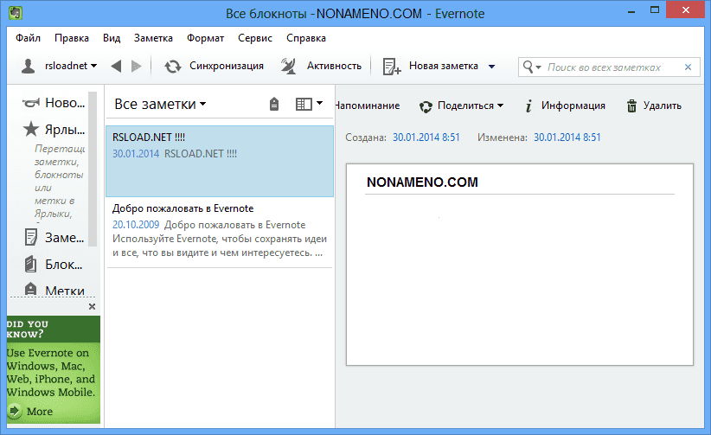711x435 pixels.
Task: Expand the New note dropdown arrow
Action: point(491,67)
